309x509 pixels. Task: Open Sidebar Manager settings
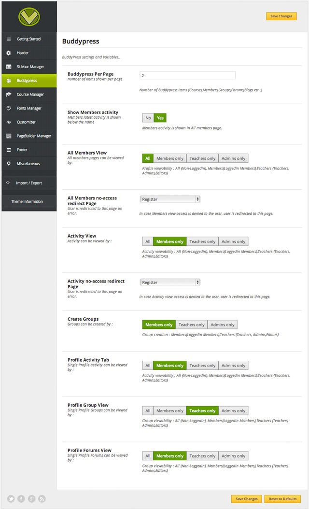[29, 67]
